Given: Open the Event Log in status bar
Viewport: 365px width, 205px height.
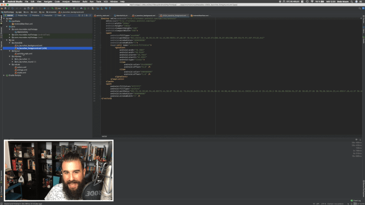Looking at the screenshot, I should pos(355,201).
